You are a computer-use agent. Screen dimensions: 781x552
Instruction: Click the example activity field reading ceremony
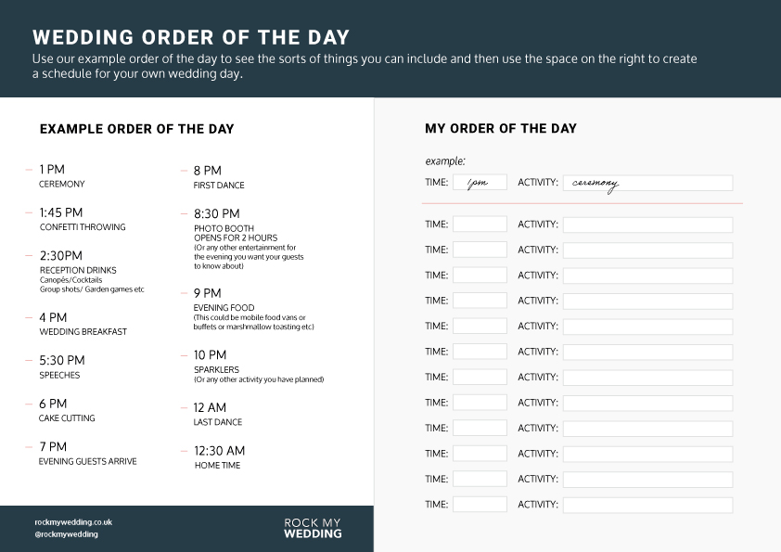coord(647,183)
